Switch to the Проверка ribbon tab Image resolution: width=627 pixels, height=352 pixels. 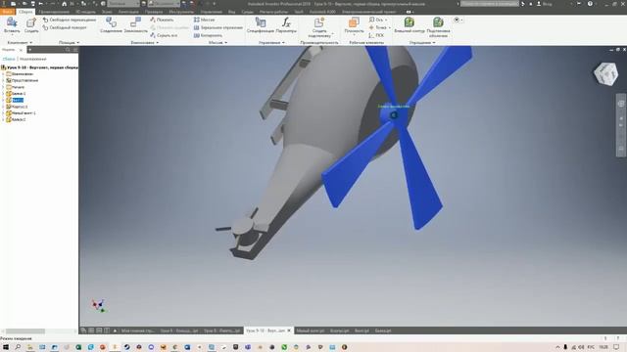coord(154,12)
